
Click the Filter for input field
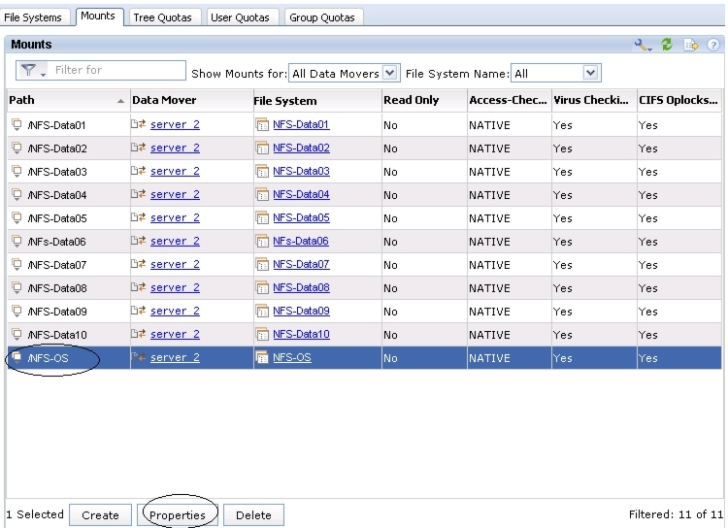pyautogui.click(x=117, y=70)
